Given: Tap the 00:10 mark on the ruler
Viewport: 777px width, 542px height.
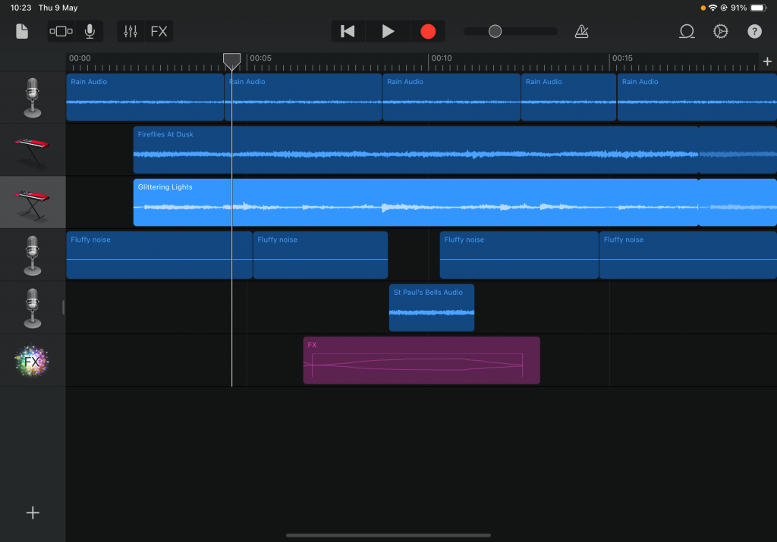Looking at the screenshot, I should coord(441,58).
